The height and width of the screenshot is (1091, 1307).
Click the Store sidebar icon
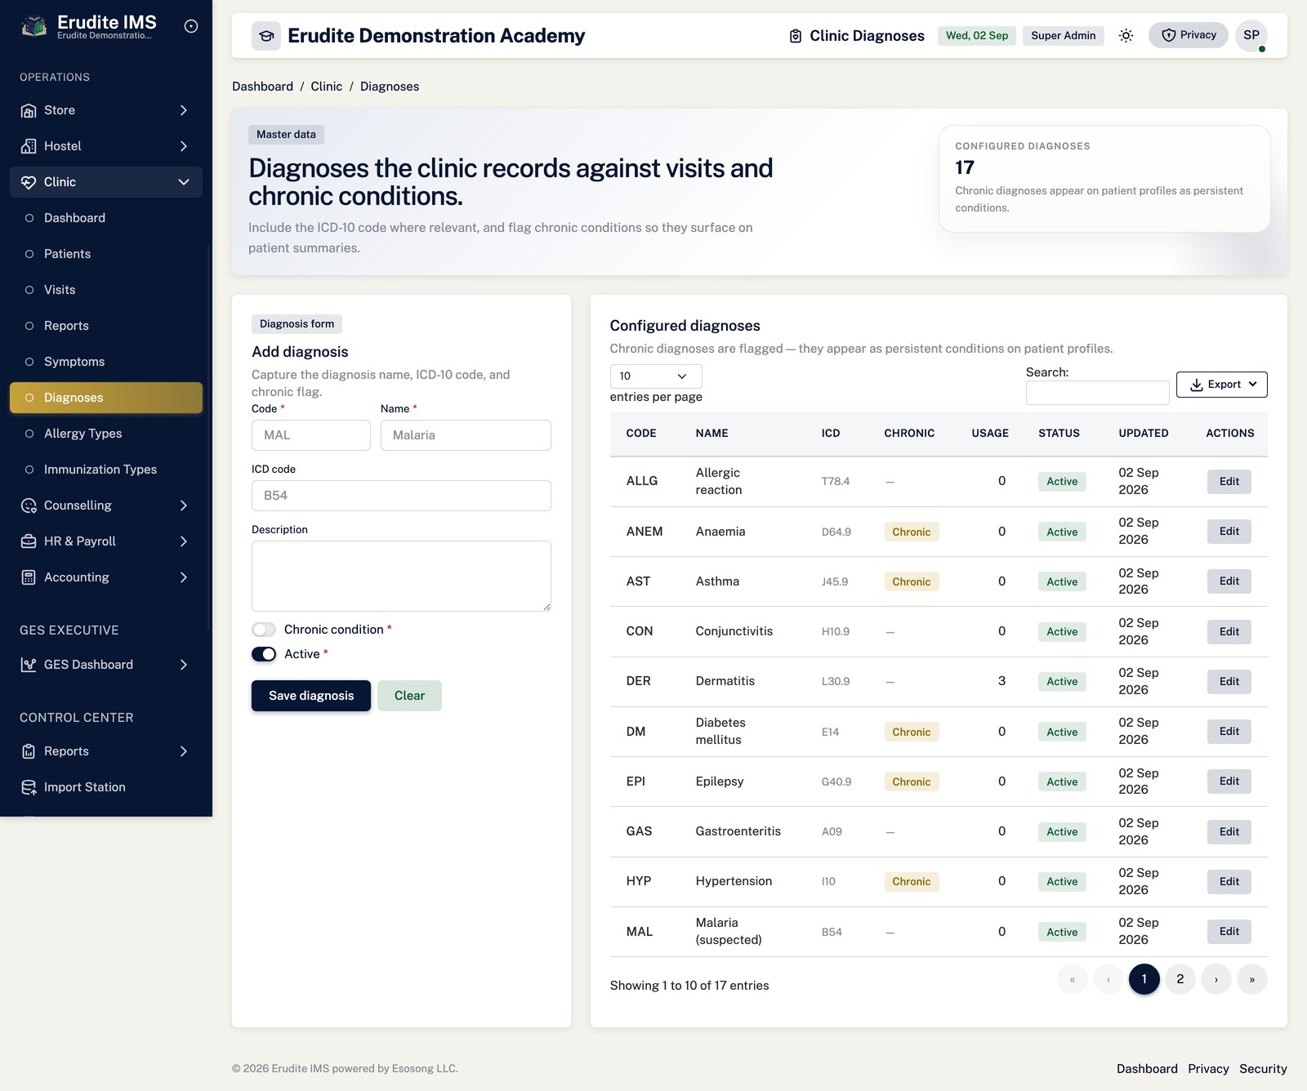point(29,110)
